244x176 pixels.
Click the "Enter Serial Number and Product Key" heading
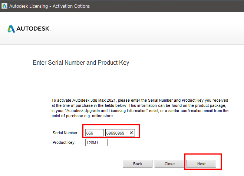pyautogui.click(x=81, y=62)
